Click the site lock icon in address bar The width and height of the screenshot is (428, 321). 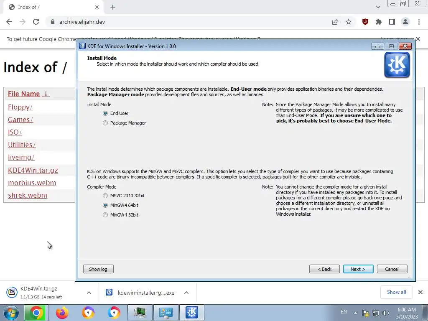point(53,22)
